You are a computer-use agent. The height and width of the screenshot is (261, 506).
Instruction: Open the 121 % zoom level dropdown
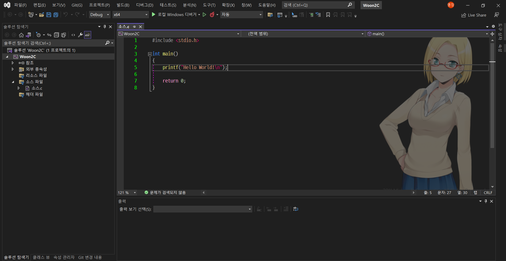tap(127, 193)
